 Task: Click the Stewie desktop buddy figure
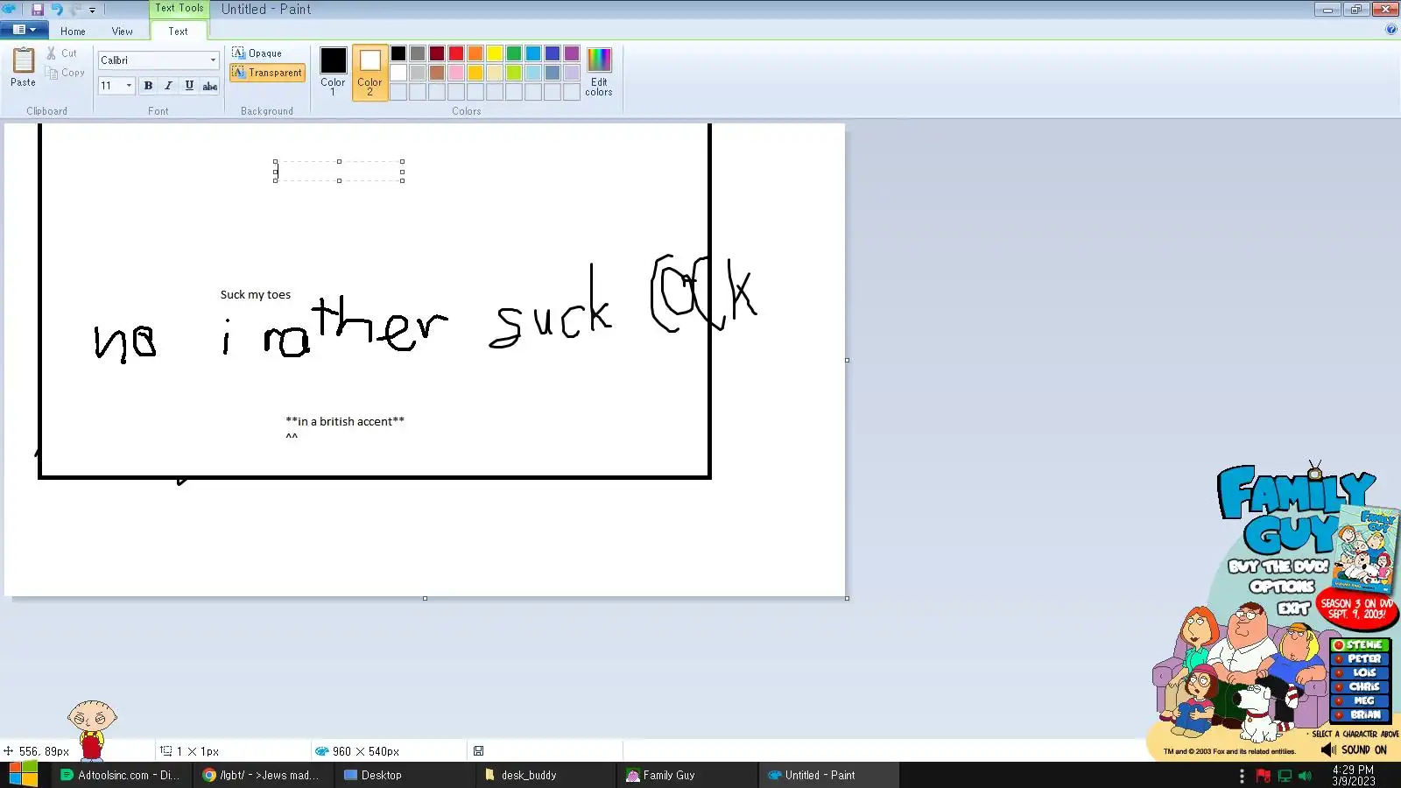click(x=92, y=730)
